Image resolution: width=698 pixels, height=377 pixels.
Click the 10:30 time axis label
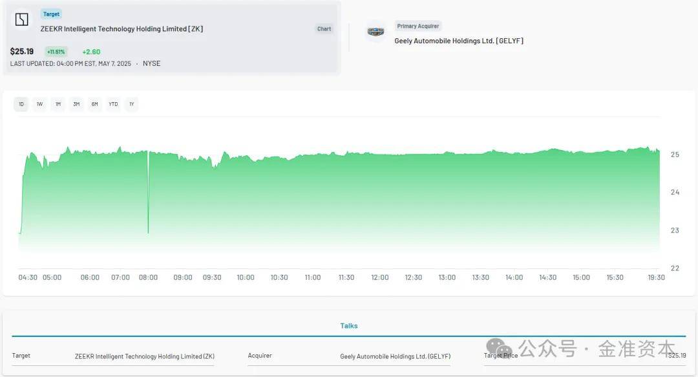pyautogui.click(x=279, y=277)
